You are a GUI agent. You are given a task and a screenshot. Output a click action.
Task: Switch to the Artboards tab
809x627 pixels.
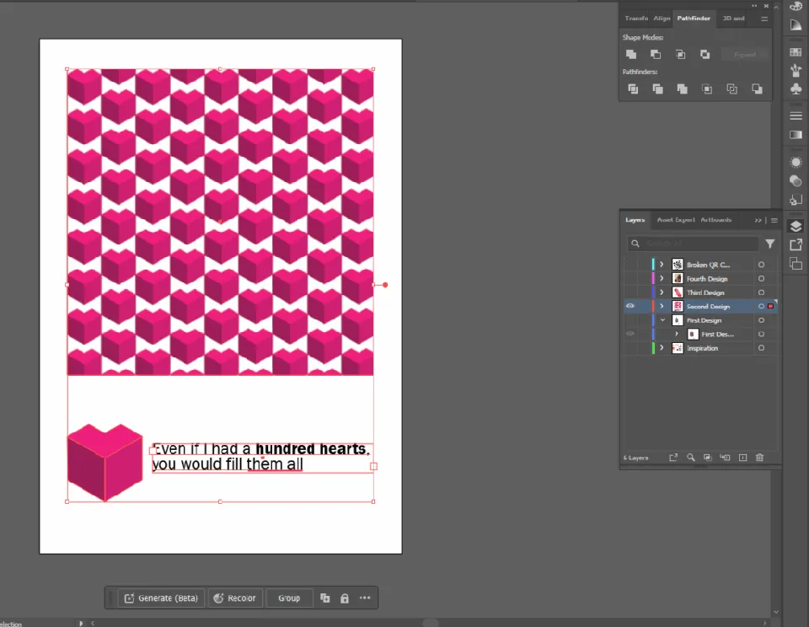click(x=715, y=220)
